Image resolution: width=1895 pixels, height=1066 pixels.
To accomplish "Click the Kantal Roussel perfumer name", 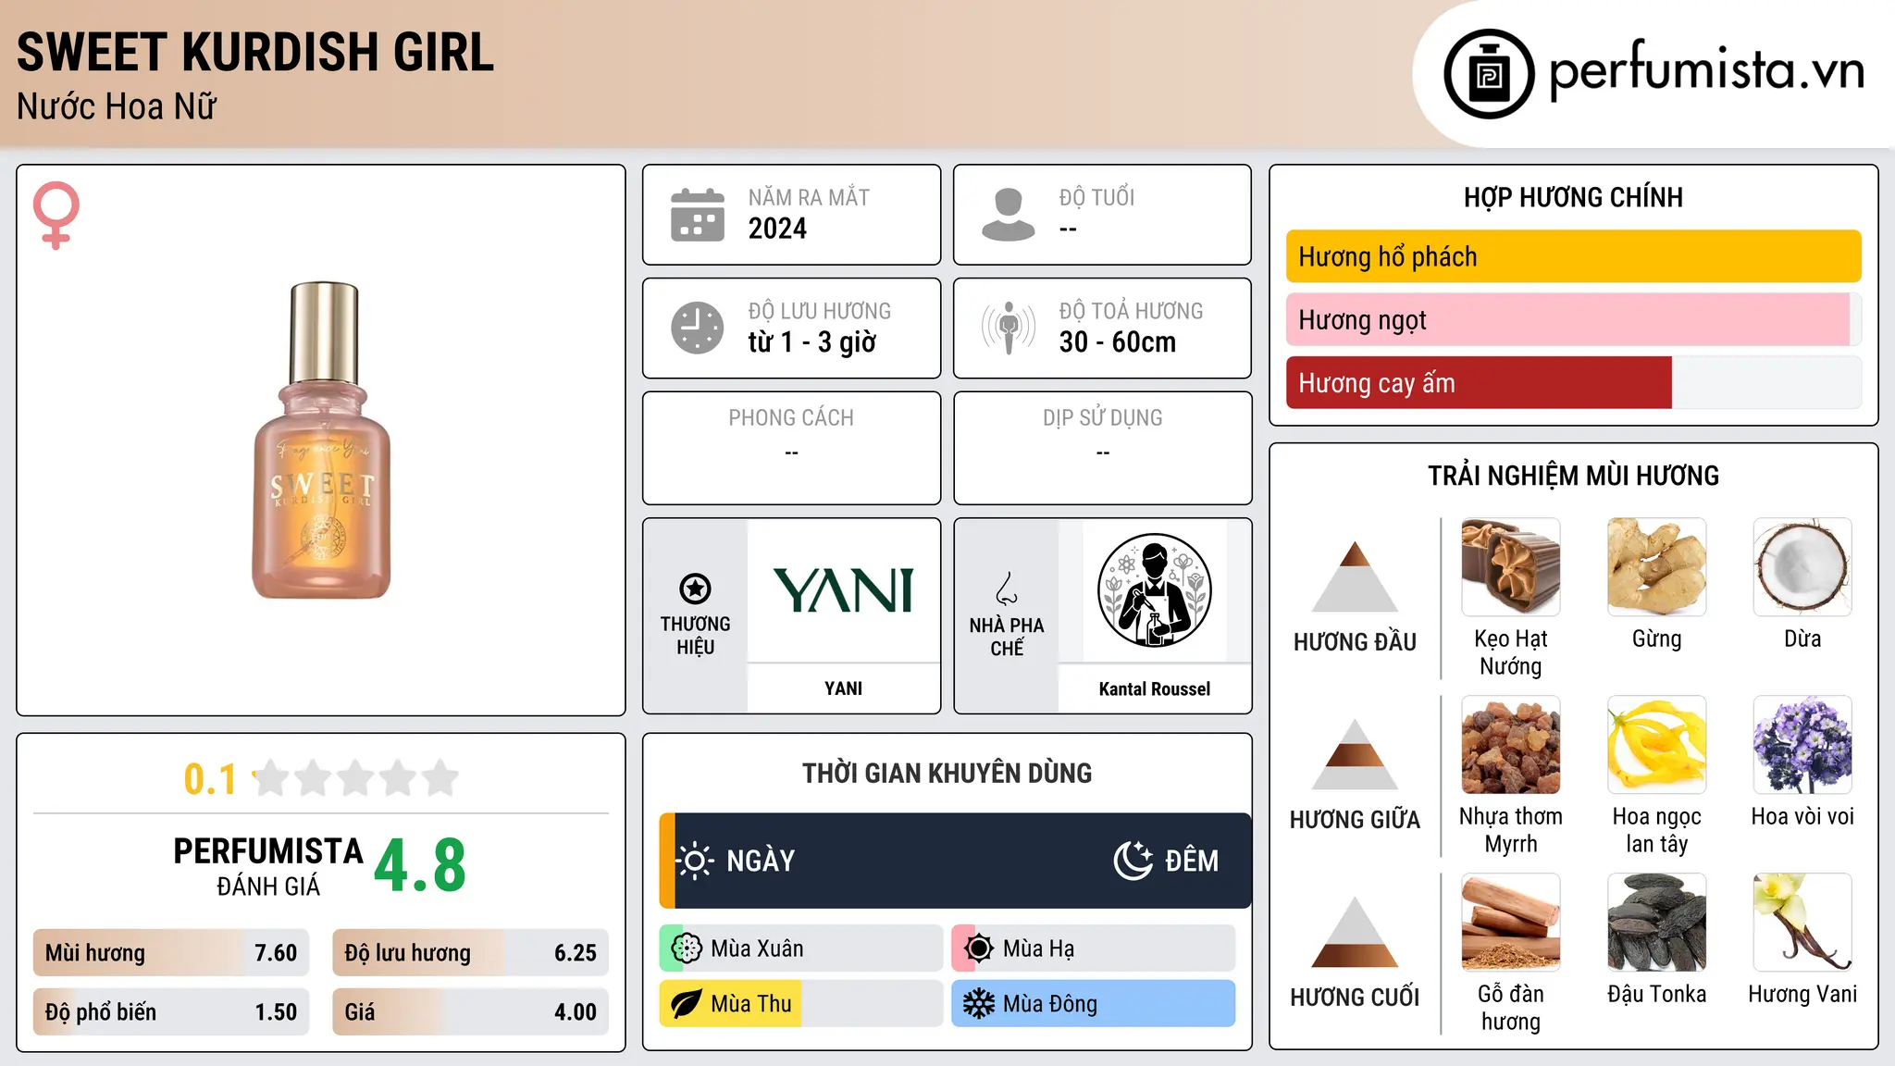I will click(1154, 688).
